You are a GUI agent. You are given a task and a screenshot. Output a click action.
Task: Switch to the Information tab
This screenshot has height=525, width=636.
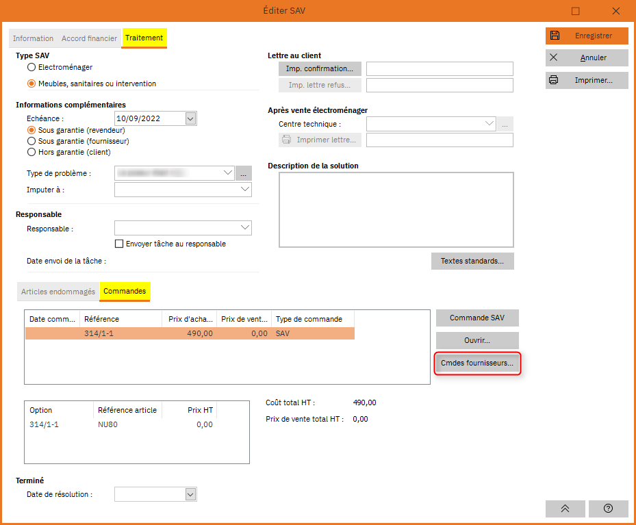[x=33, y=38]
